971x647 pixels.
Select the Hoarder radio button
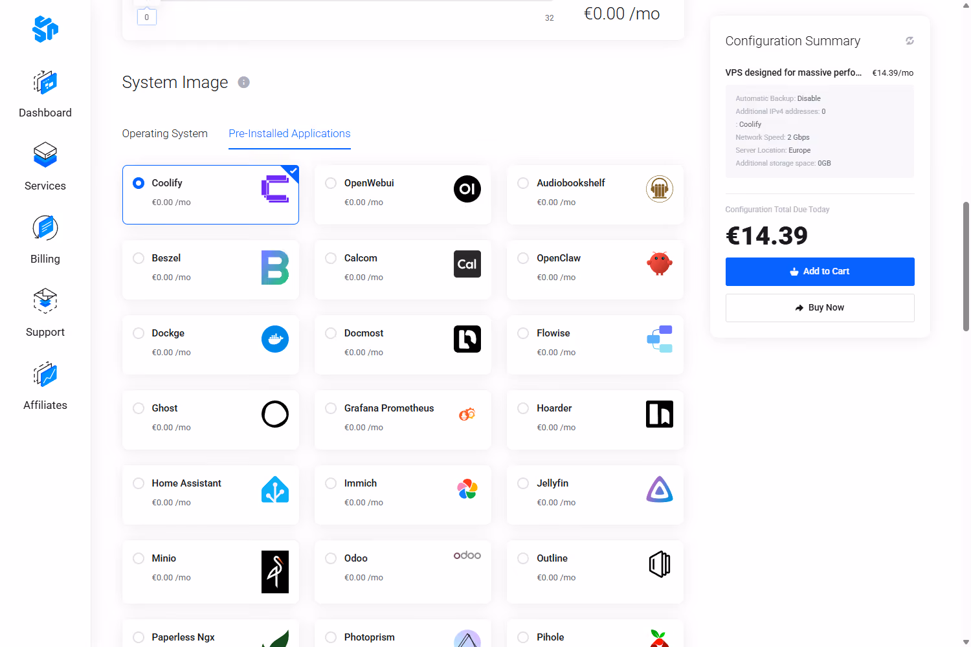523,408
